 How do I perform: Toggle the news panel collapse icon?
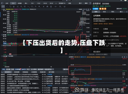[x=2, y=72]
